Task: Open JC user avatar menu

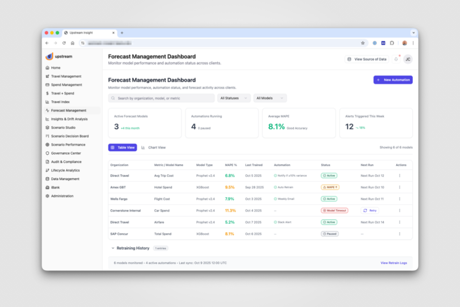Action: coord(408,59)
